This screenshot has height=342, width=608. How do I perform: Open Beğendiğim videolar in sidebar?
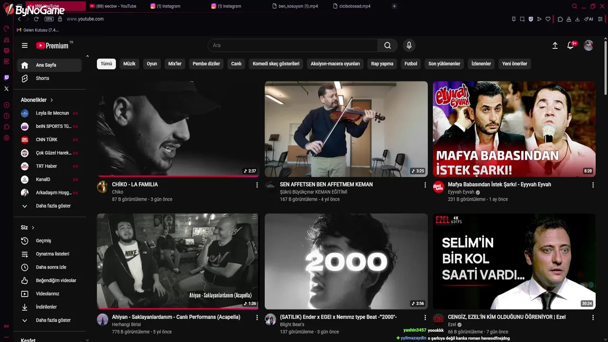[49, 281]
